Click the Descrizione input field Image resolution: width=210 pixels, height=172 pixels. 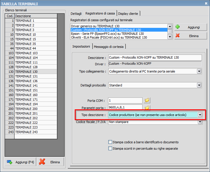pyautogui.click(x=155, y=57)
